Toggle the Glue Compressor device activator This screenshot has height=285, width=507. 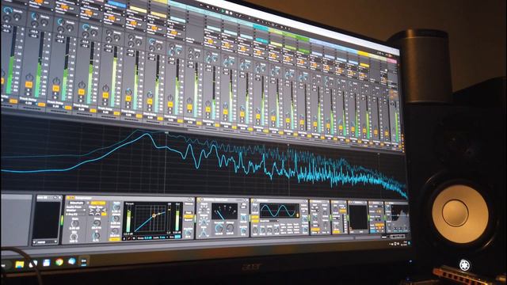click(x=199, y=200)
